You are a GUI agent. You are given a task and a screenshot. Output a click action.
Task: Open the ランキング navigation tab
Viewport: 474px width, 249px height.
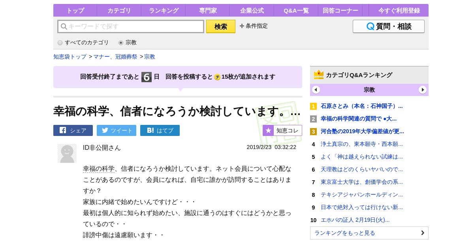163,10
